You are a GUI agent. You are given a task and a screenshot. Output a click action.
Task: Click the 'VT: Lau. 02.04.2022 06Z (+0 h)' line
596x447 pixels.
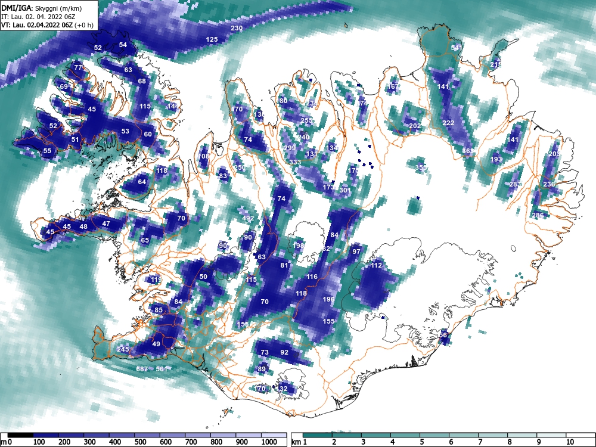coord(46,25)
